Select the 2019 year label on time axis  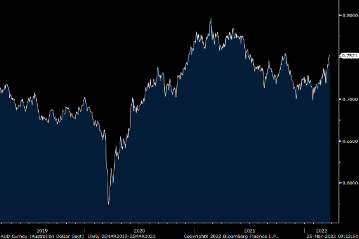[x=42, y=231]
